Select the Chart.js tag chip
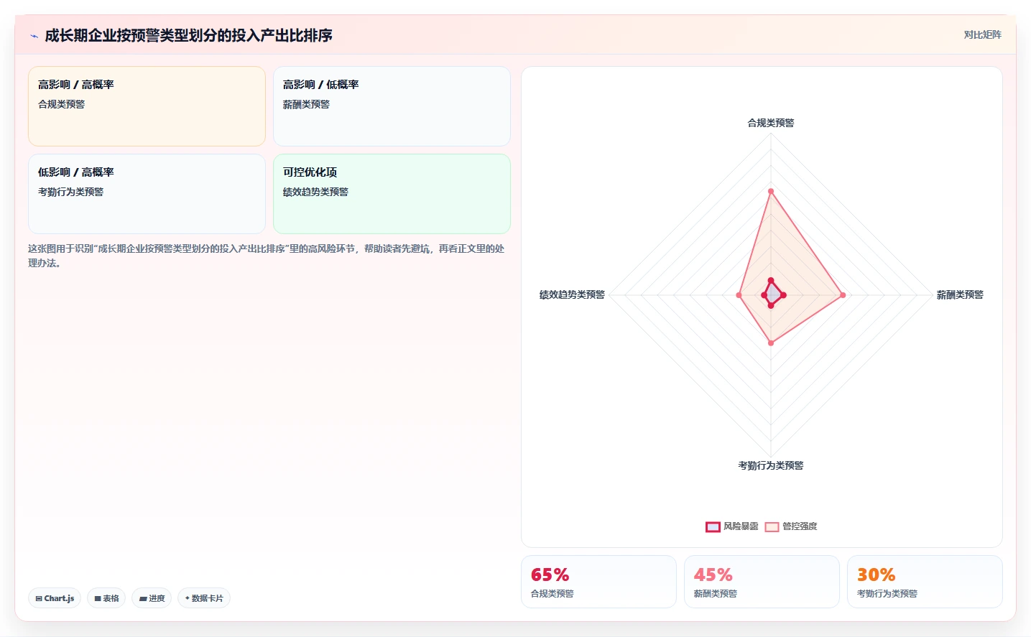Viewport: 1031px width, 637px height. (55, 598)
